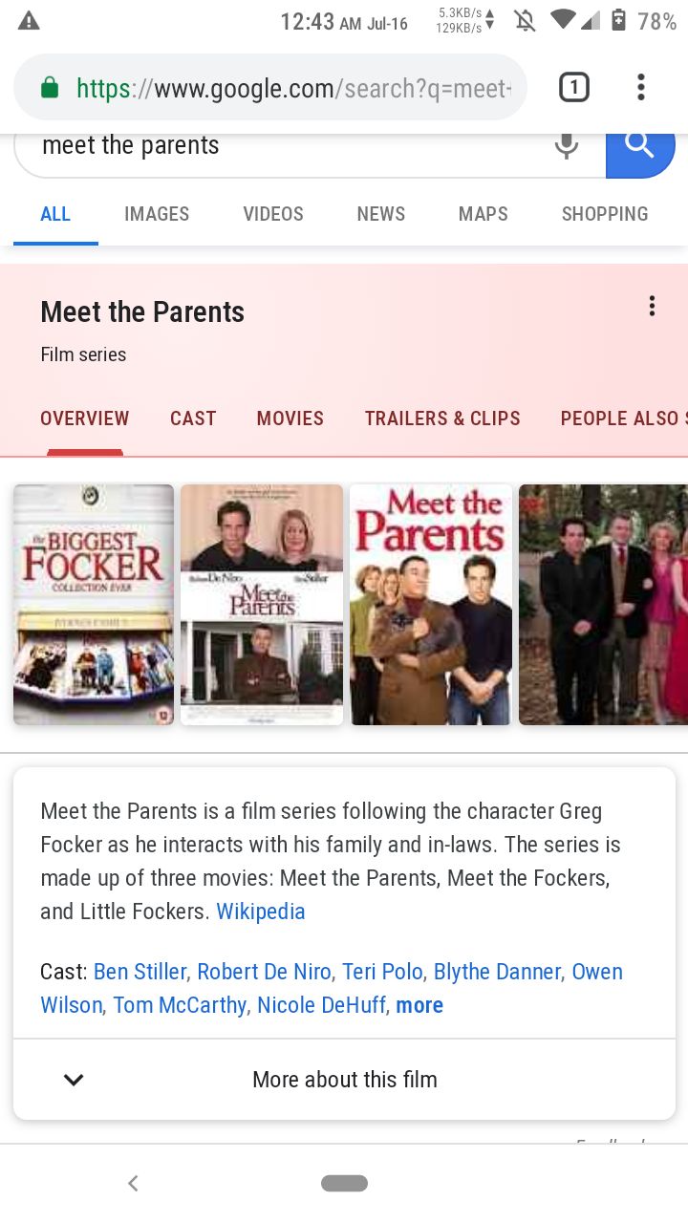Switch to the Images search tab

coord(157,214)
